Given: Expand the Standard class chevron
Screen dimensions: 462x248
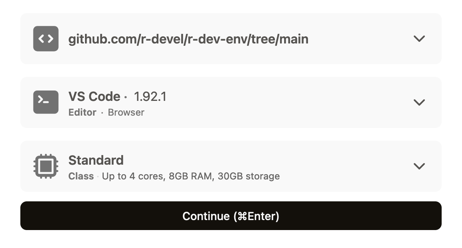Looking at the screenshot, I should point(419,166).
